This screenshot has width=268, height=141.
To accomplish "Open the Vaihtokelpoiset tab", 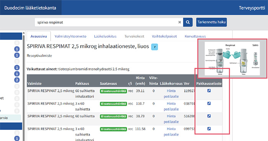I will pyautogui.click(x=164, y=36).
